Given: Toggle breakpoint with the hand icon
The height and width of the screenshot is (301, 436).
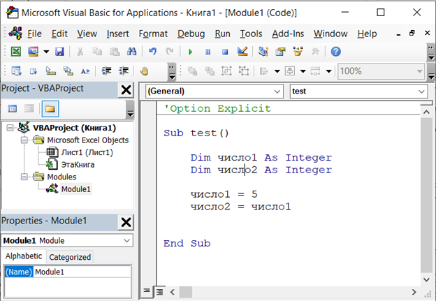Looking at the screenshot, I should (x=144, y=71).
